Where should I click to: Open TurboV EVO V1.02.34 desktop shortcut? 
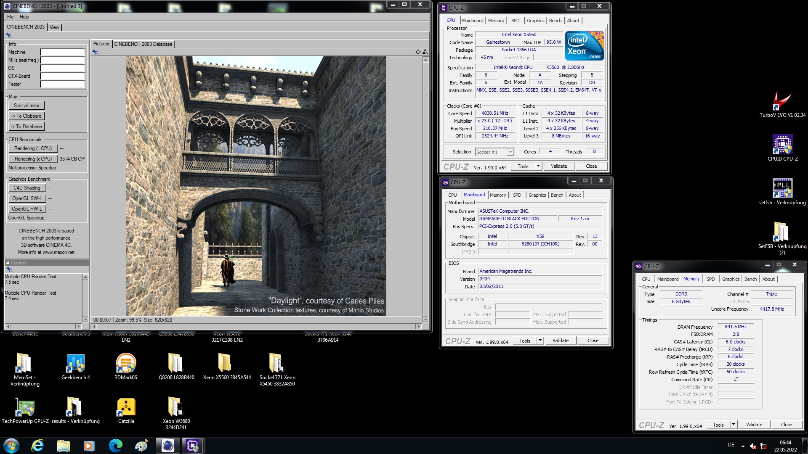tap(782, 105)
